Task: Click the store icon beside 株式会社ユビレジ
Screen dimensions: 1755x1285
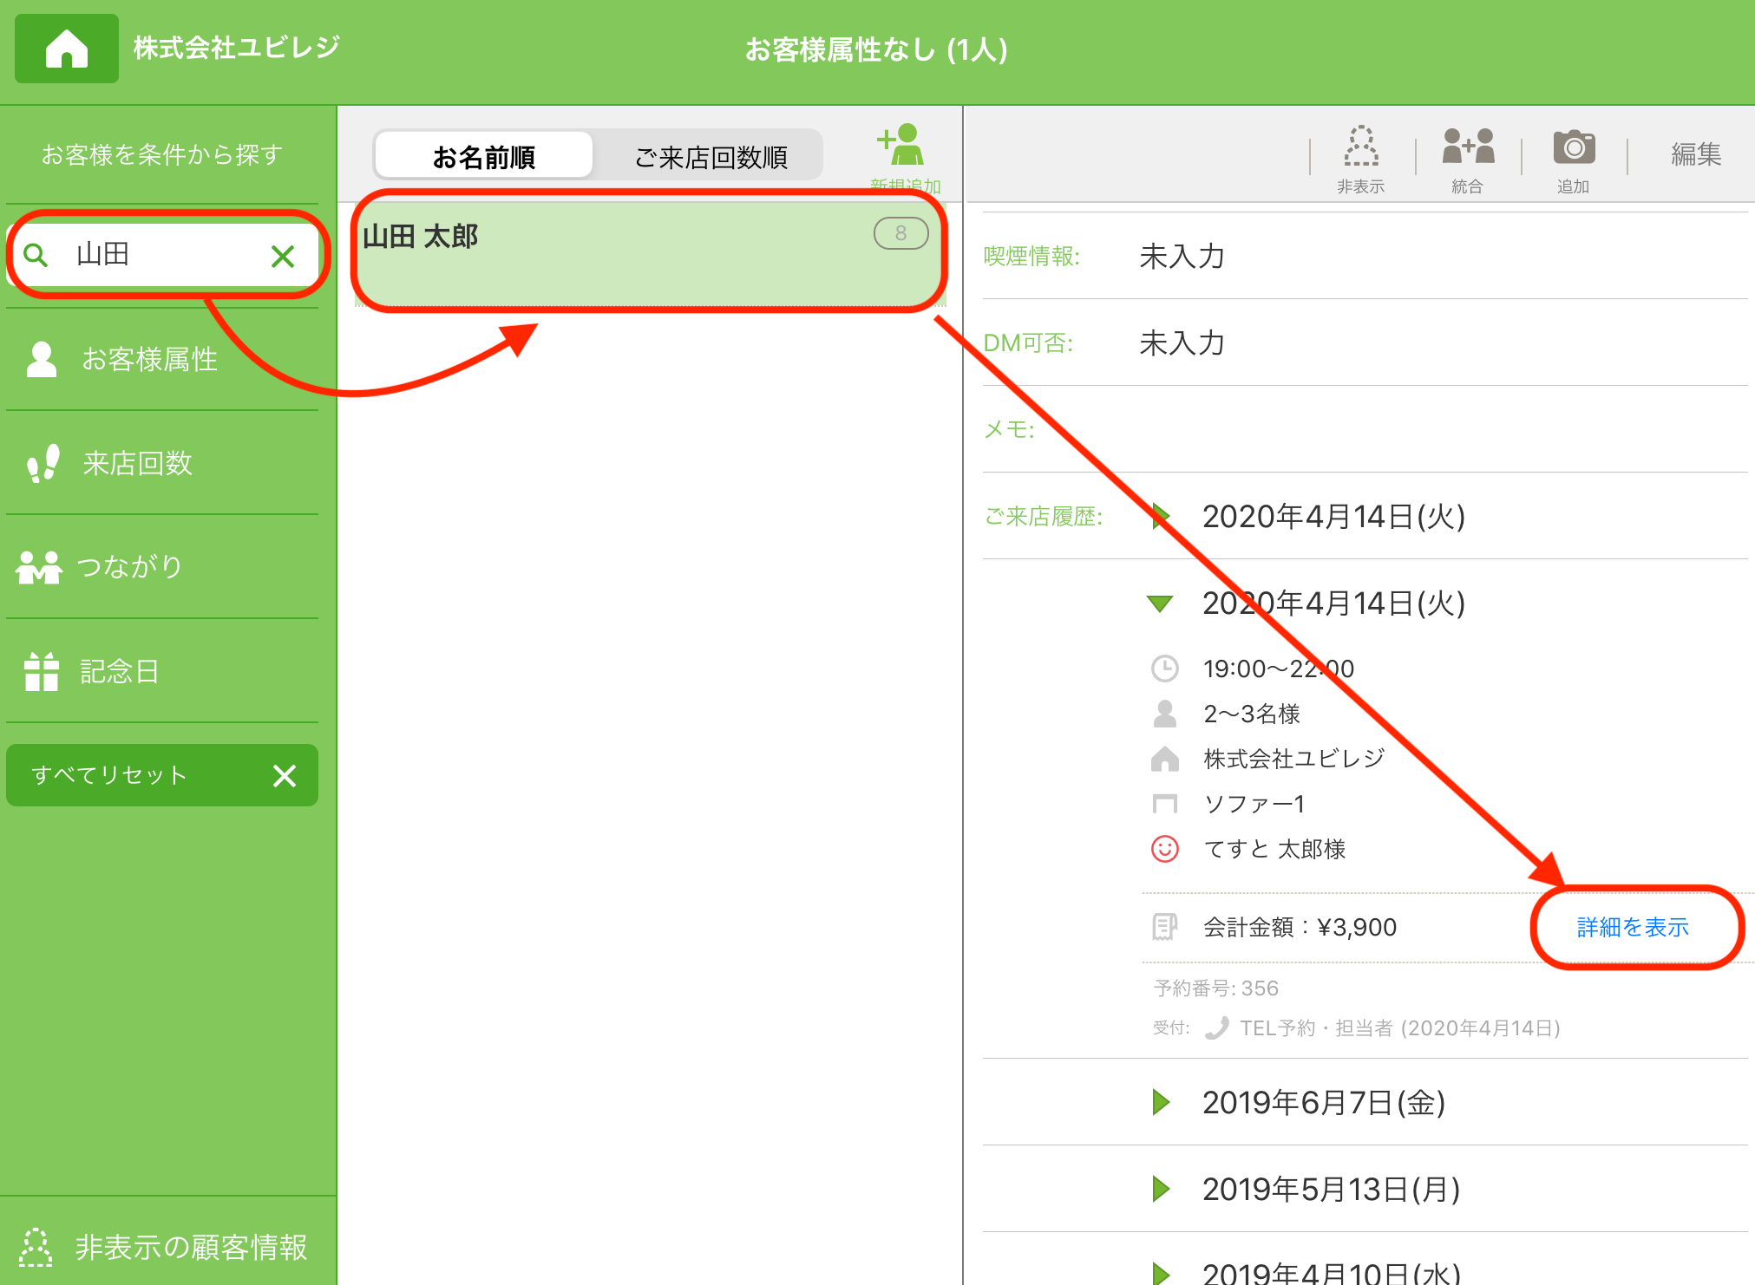Action: pyautogui.click(x=1164, y=759)
